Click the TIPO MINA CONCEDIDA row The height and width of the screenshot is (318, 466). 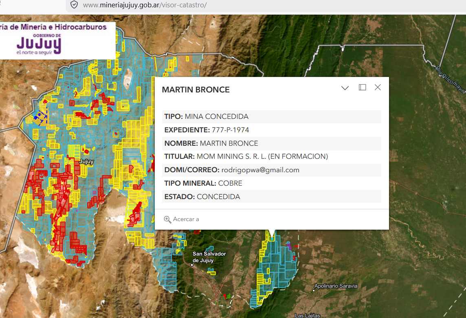(271, 117)
